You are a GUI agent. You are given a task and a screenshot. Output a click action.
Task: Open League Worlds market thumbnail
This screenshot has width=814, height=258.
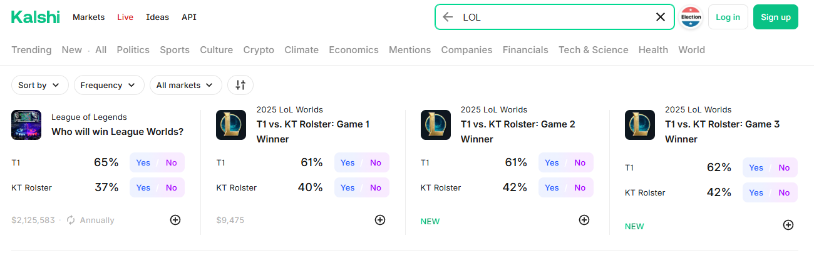tap(26, 125)
